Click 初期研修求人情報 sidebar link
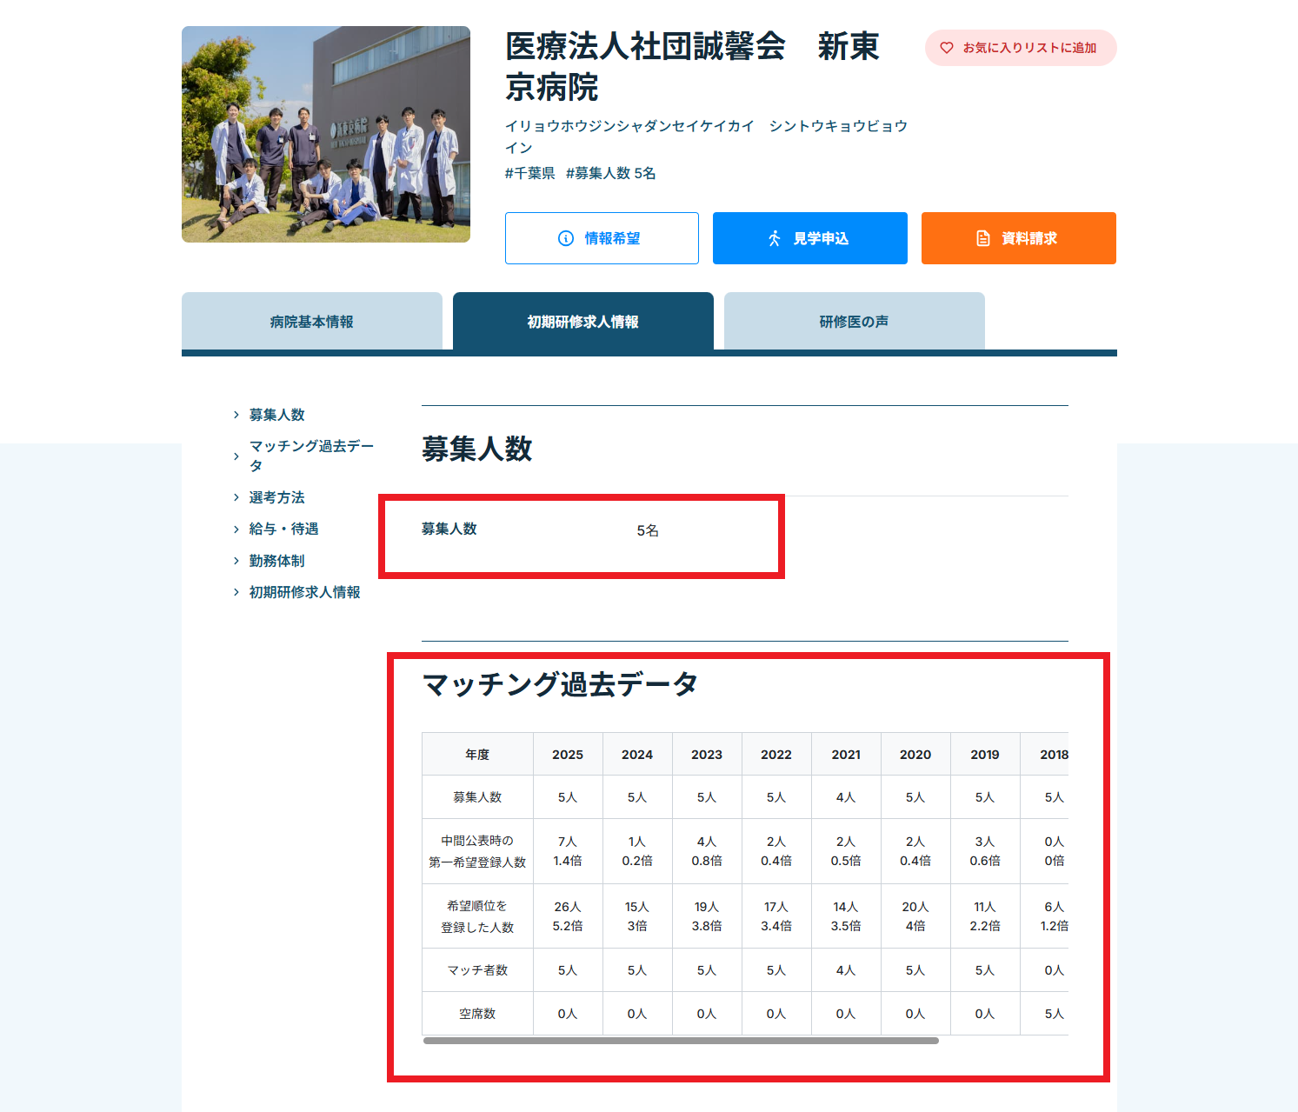The width and height of the screenshot is (1298, 1112). [305, 592]
